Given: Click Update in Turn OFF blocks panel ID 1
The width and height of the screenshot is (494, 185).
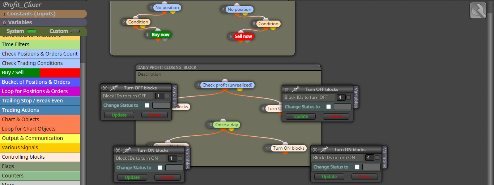Looking at the screenshot, I should pyautogui.click(x=119, y=115).
